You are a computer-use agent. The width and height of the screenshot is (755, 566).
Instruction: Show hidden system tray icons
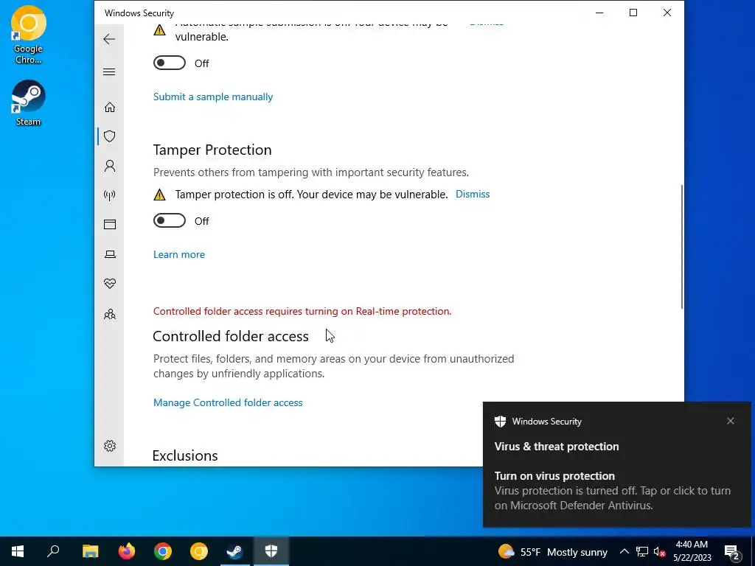(624, 551)
